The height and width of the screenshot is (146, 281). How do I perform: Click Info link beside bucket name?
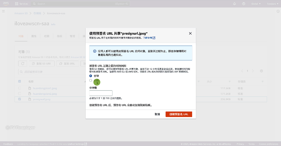[53, 24]
